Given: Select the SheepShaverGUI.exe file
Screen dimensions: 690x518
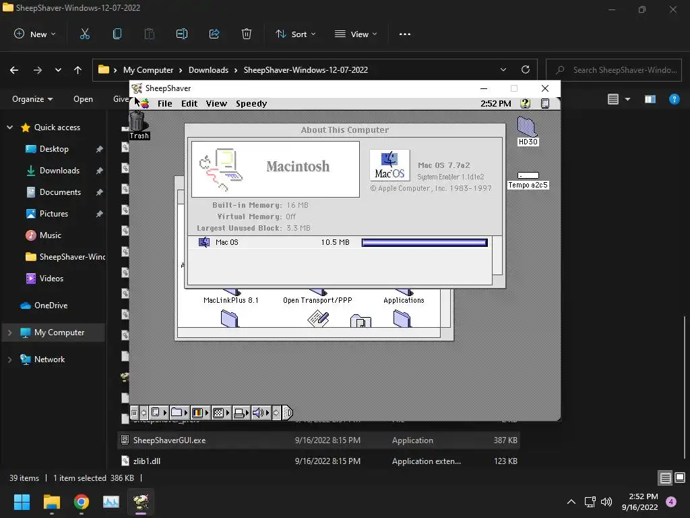Looking at the screenshot, I should coord(319,440).
